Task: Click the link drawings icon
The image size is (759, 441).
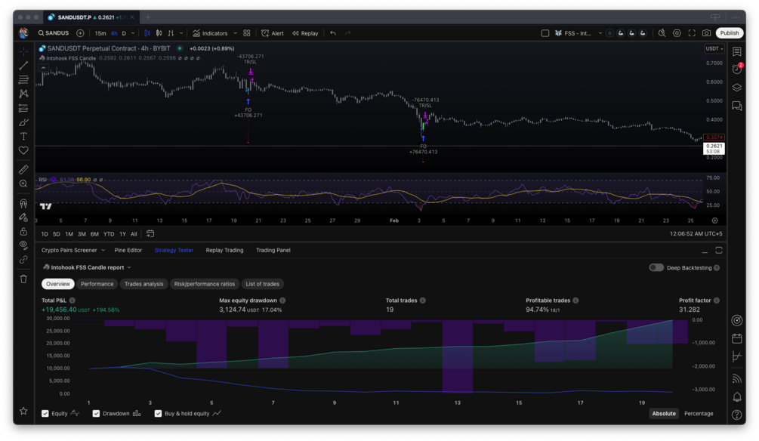Action: 23,260
